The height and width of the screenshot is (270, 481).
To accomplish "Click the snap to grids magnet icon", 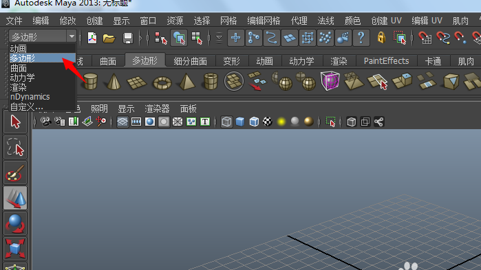I will 425,38.
